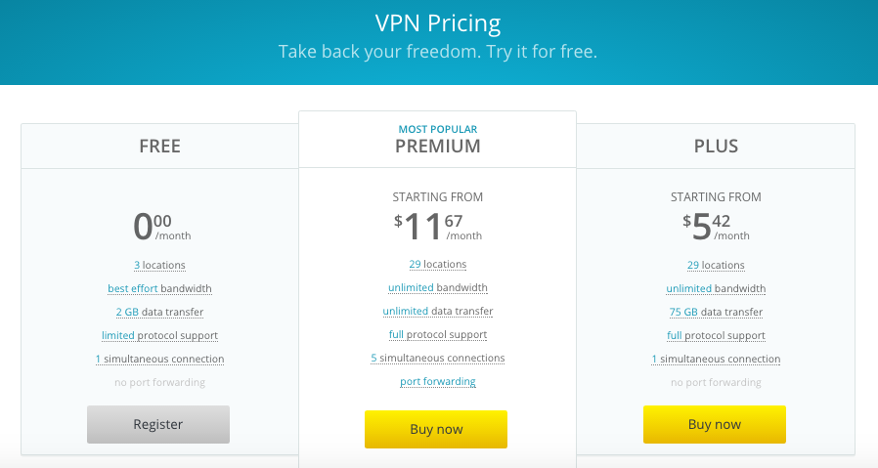
Task: Select the PREMIUM plan heading
Action: pyautogui.click(x=437, y=147)
